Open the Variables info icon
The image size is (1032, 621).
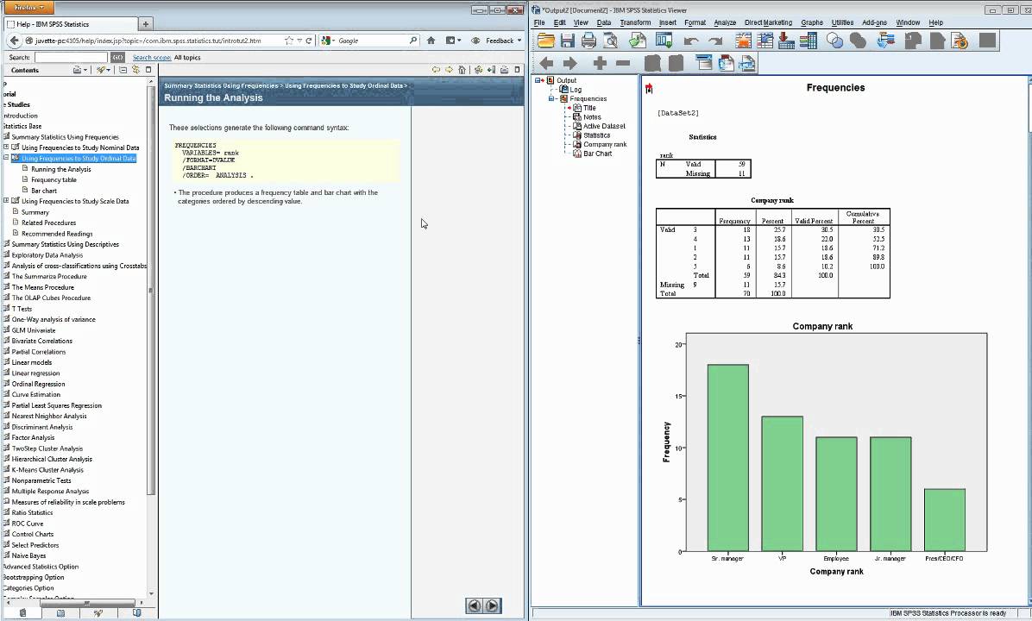pyautogui.click(x=809, y=41)
